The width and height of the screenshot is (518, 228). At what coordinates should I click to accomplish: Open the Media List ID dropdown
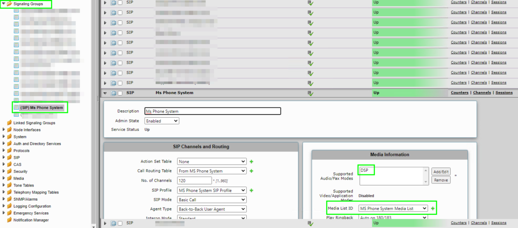coord(394,208)
